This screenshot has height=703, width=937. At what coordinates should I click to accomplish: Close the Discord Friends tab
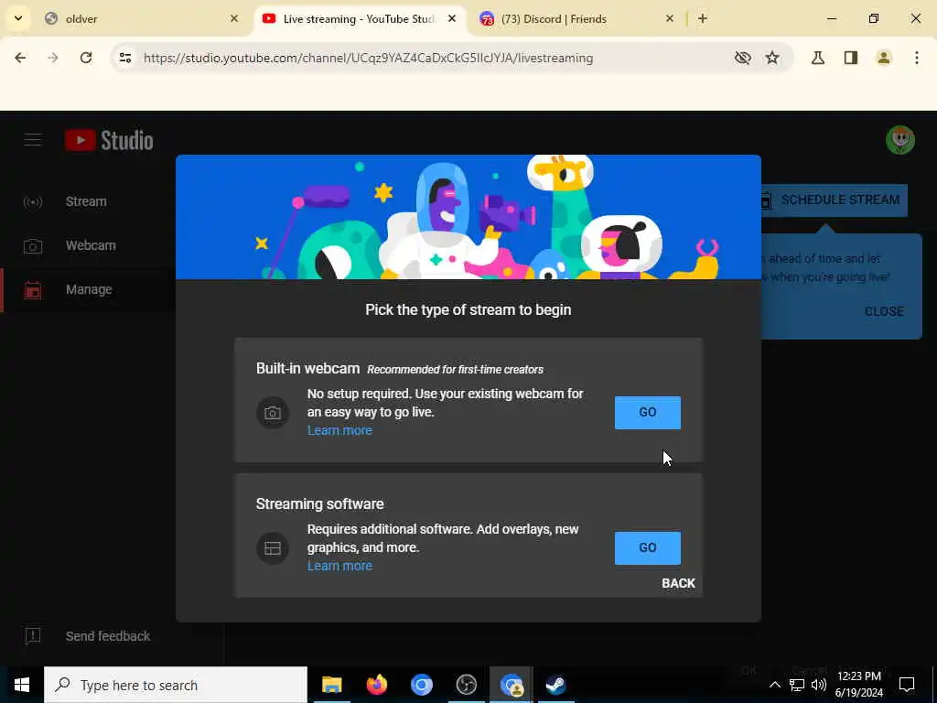(x=670, y=18)
